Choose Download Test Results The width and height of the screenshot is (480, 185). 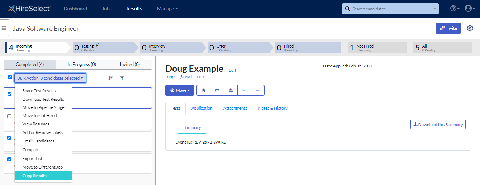(43, 99)
